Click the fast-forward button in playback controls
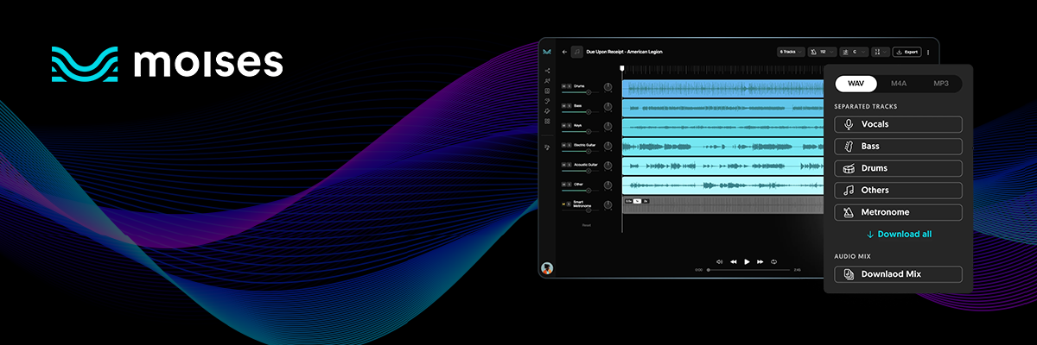Screen dimensions: 1037x345 click(760, 261)
